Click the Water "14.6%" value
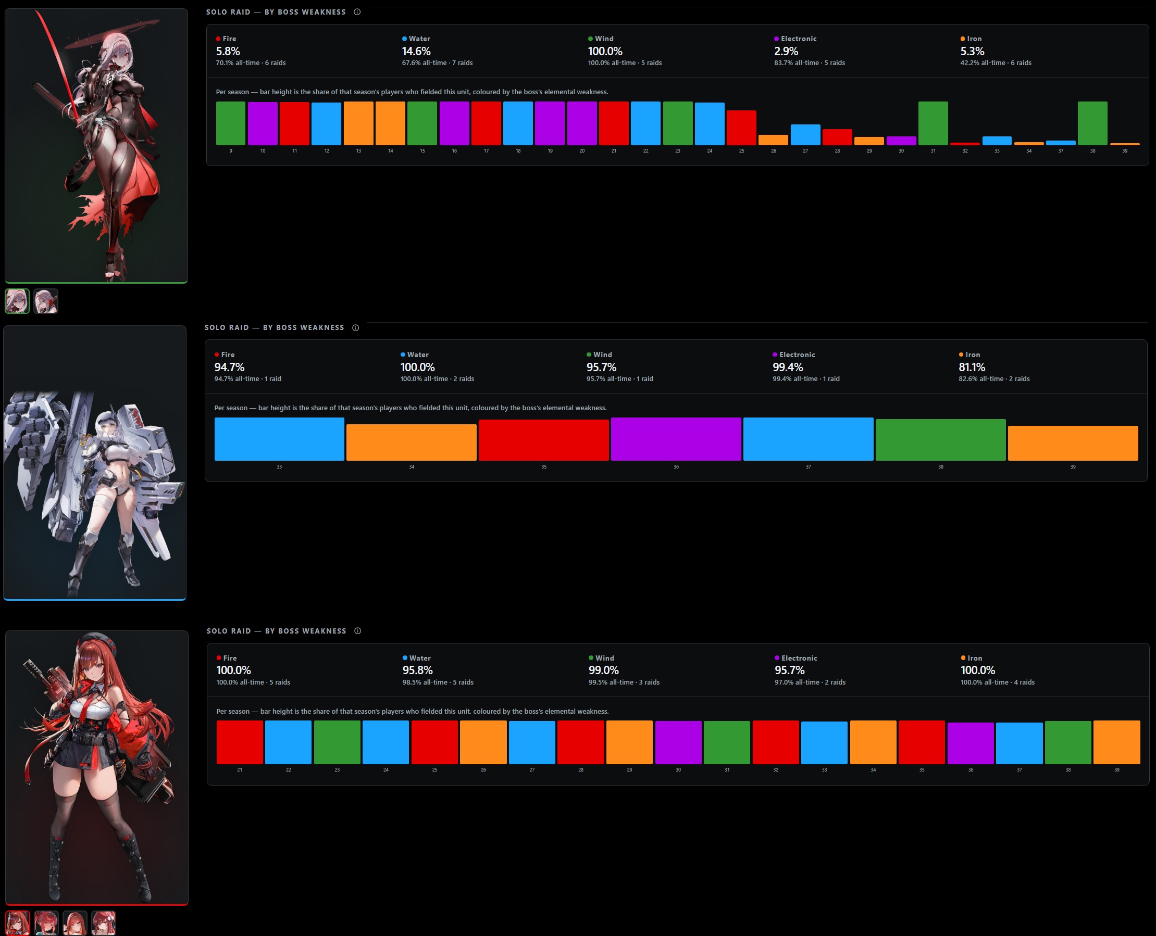 [x=416, y=51]
